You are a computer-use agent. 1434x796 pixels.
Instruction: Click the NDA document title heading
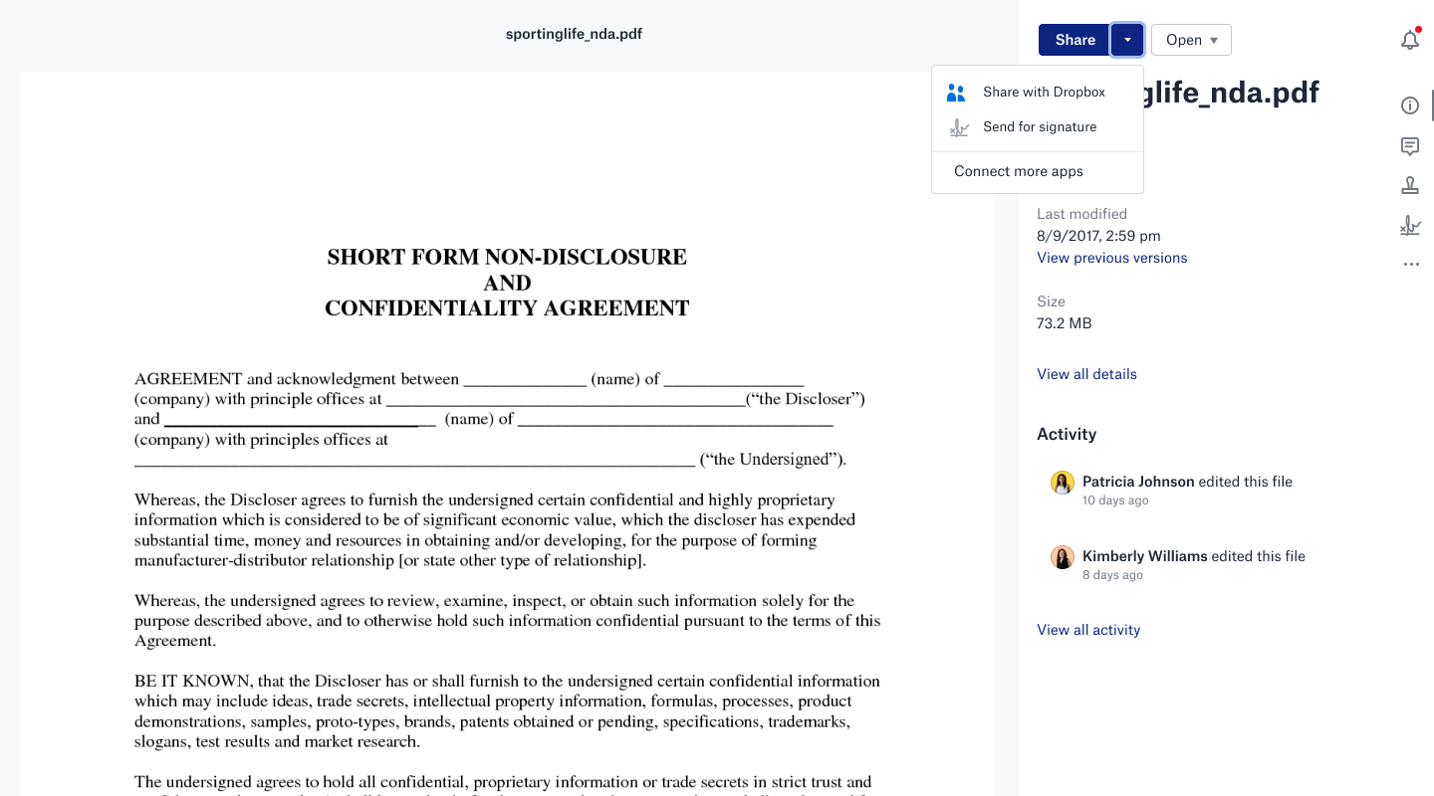pyautogui.click(x=507, y=283)
